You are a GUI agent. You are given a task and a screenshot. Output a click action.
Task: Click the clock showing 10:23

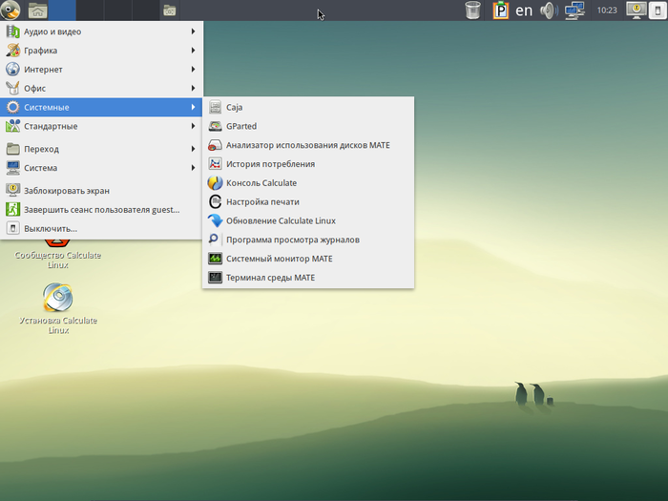point(607,10)
